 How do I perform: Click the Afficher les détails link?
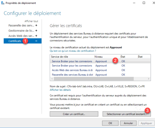pyautogui.click(x=60, y=90)
